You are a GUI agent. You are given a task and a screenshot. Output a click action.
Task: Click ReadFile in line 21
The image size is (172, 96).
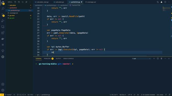tap(73, 16)
